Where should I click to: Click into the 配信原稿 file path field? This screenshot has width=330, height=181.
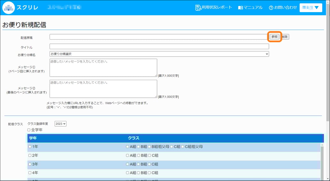[x=159, y=37]
